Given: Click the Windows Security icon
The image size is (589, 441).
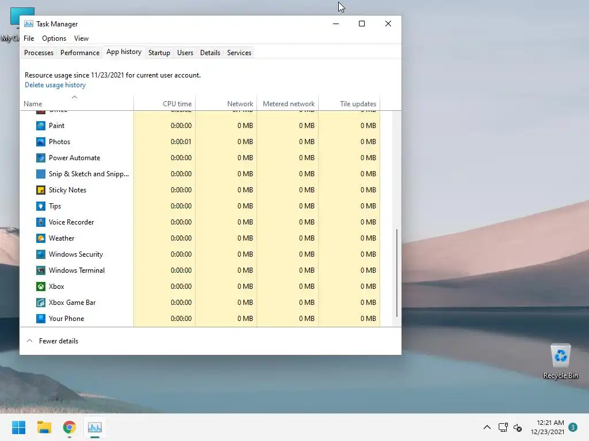Looking at the screenshot, I should pos(41,254).
